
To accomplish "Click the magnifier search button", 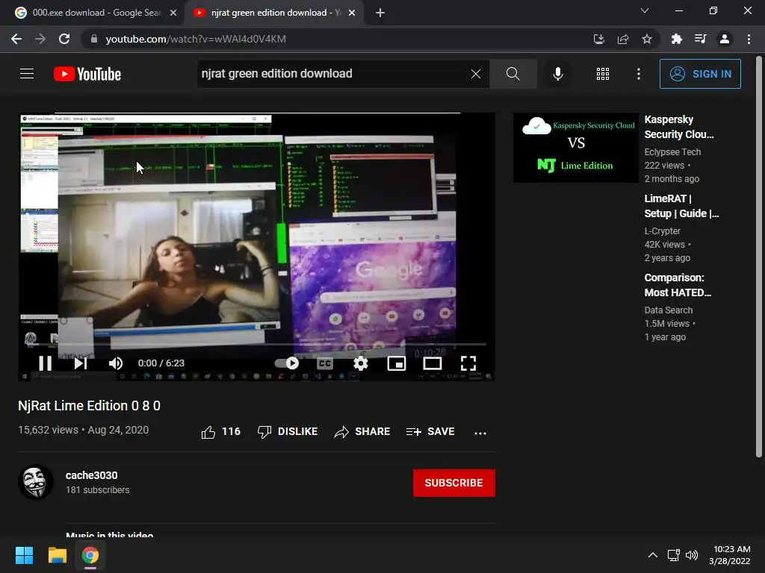I will pyautogui.click(x=512, y=74).
